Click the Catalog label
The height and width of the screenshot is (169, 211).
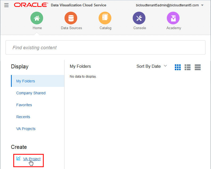106,28
